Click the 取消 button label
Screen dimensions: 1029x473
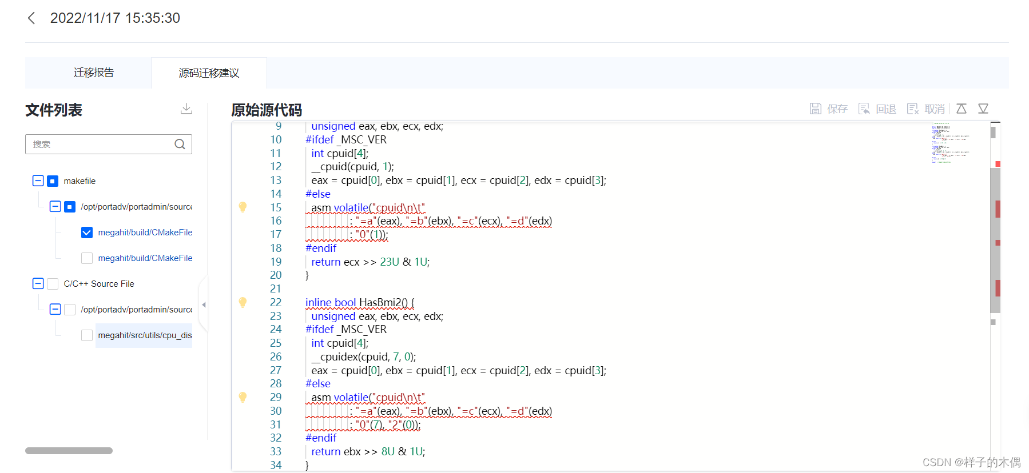(x=935, y=109)
